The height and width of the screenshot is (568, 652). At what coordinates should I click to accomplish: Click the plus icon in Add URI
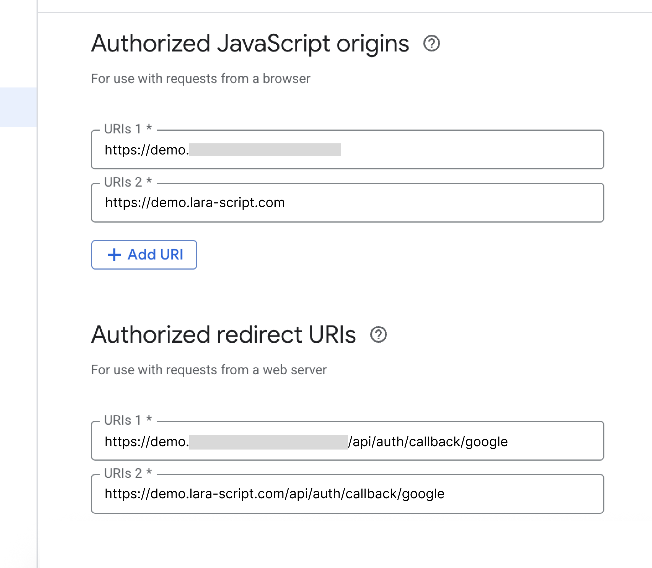point(114,255)
